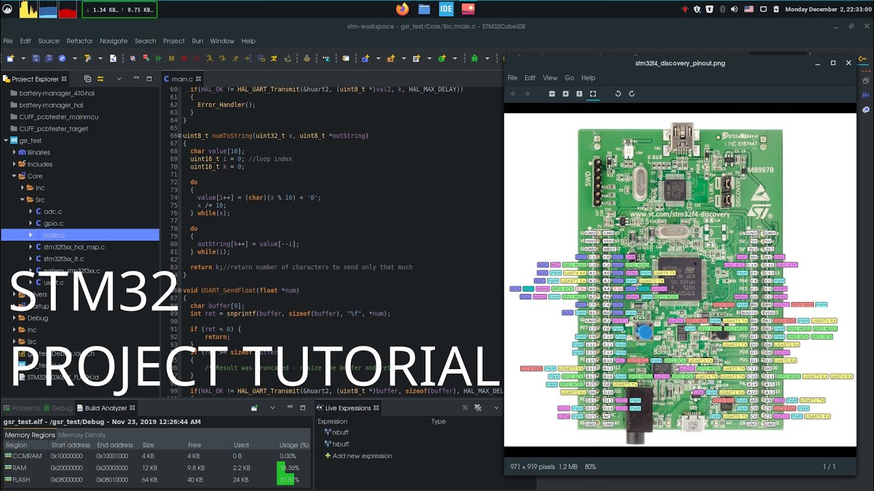
Task: Open Window menu in IDE
Action: pos(222,41)
